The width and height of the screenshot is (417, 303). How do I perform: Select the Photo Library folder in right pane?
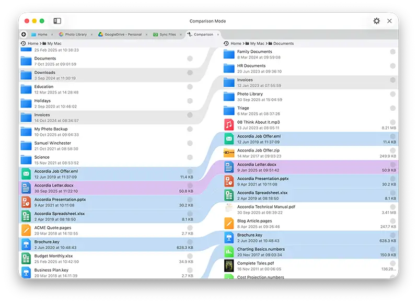(310, 97)
